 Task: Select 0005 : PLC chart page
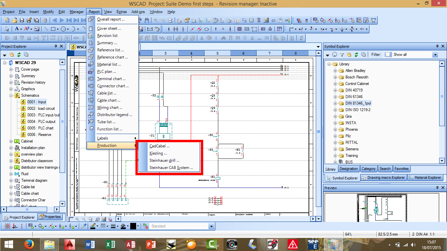40,128
